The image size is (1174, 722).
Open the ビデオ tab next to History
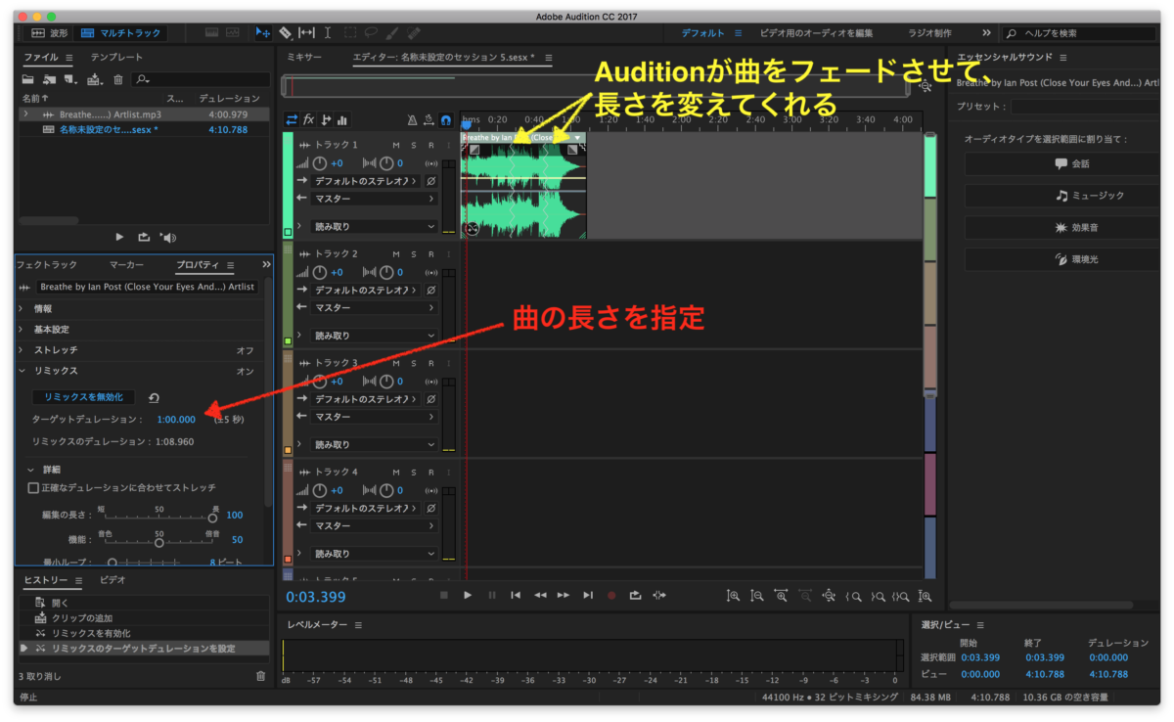click(113, 580)
